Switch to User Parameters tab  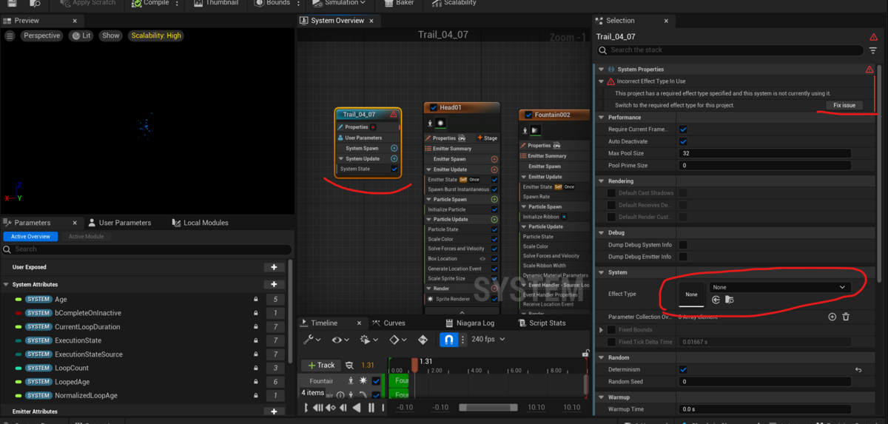(x=119, y=223)
